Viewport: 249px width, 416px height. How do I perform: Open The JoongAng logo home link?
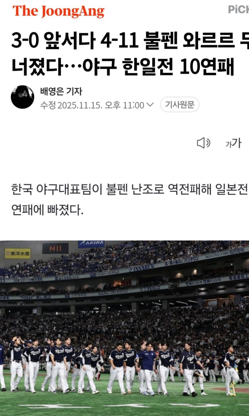coord(58,11)
